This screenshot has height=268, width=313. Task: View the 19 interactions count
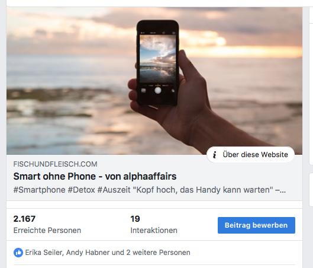pos(135,219)
